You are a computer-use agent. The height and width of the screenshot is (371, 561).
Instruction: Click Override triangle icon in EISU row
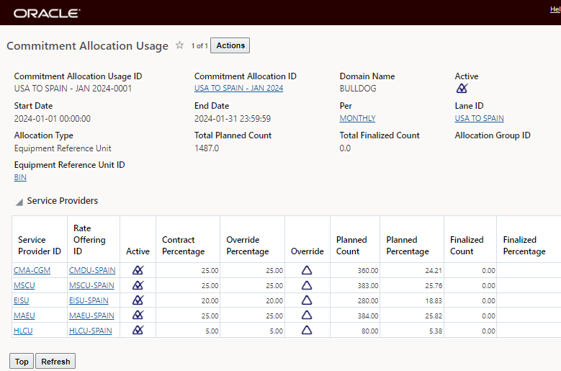[307, 300]
